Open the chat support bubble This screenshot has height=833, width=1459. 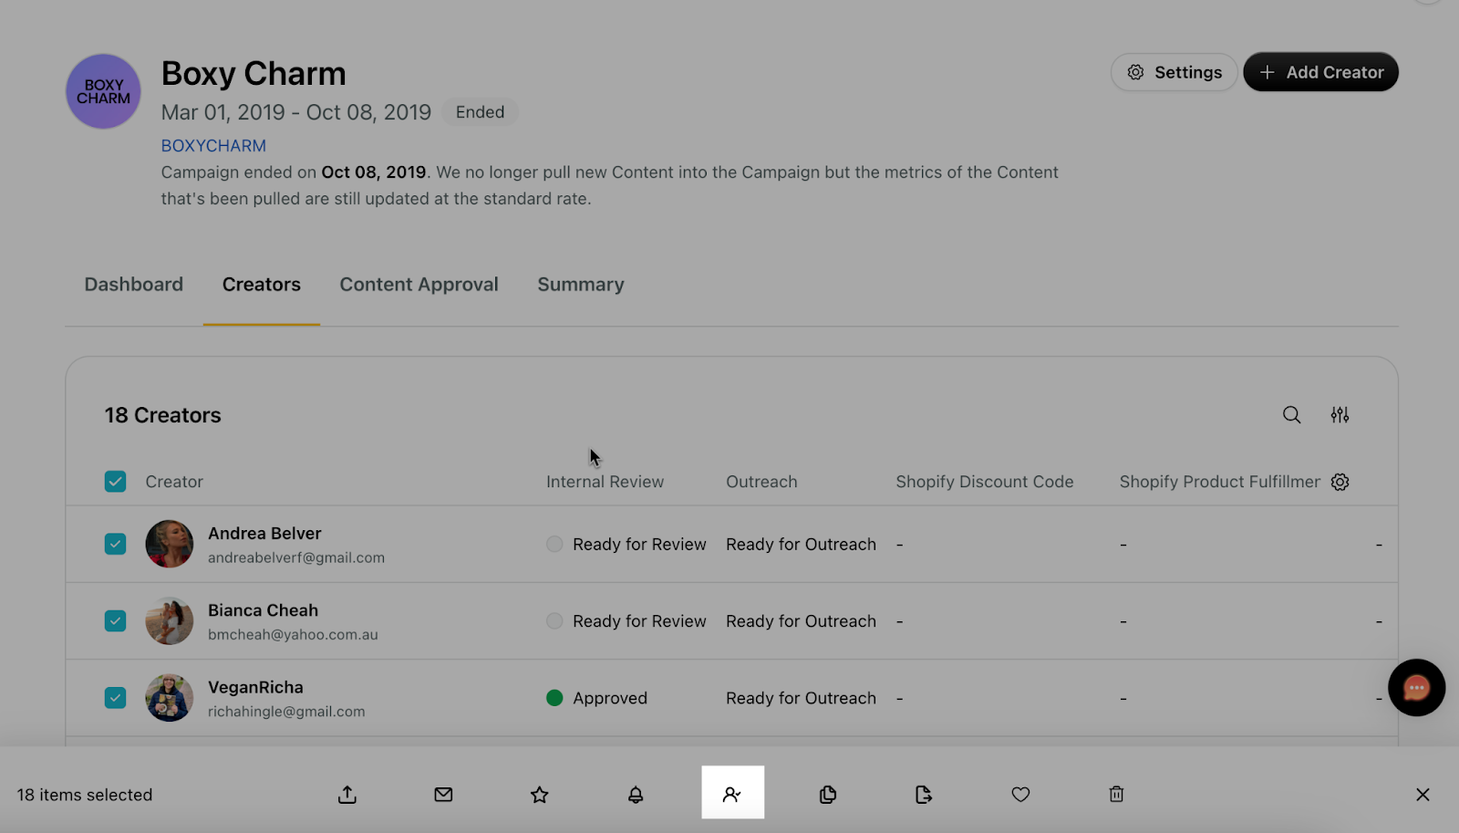1416,688
